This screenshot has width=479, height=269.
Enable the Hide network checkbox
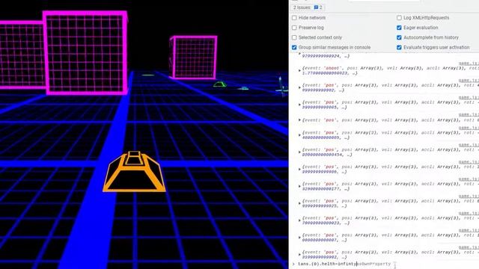pos(294,18)
